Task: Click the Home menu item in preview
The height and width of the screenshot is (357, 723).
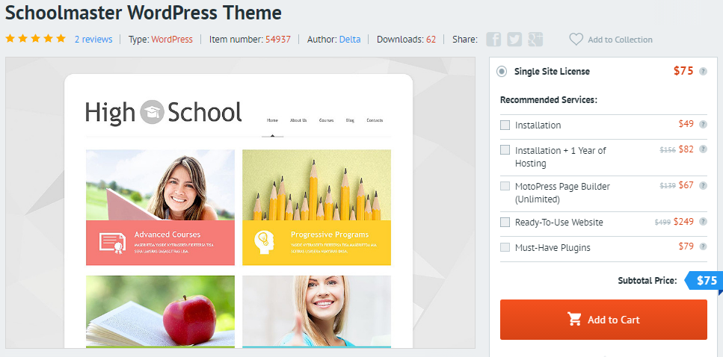Action: 272,120
